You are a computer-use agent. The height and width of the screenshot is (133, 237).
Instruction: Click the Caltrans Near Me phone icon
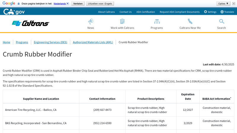coord(190,21)
